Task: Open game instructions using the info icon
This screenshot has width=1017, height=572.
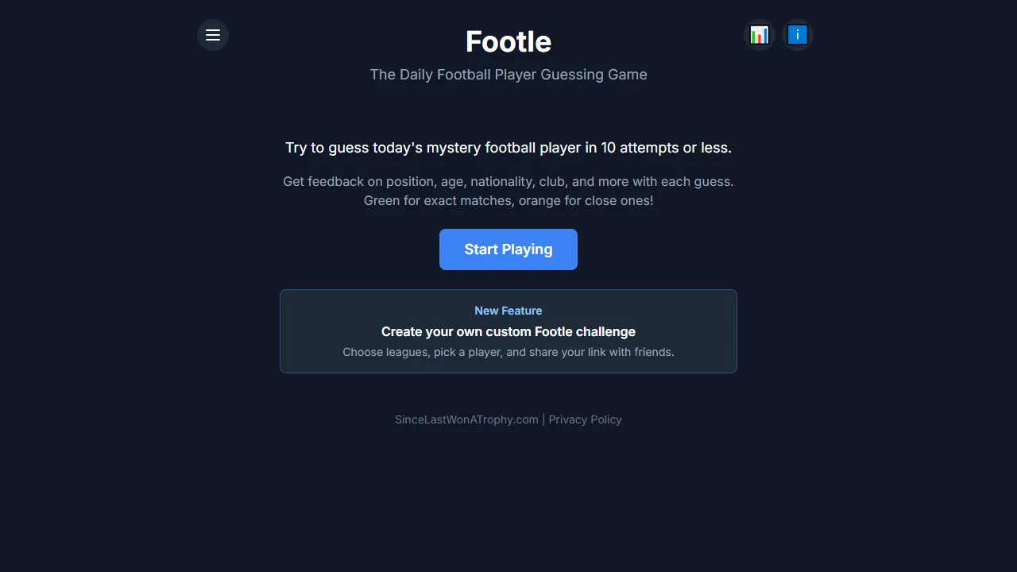Action: coord(798,35)
